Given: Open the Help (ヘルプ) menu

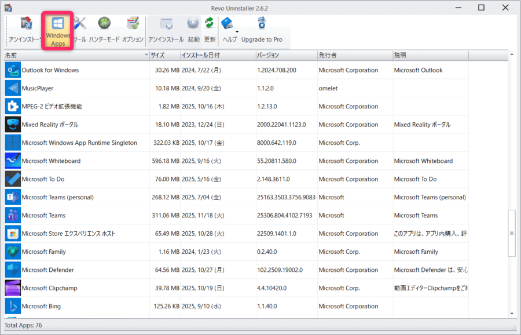Looking at the screenshot, I should coord(228,23).
